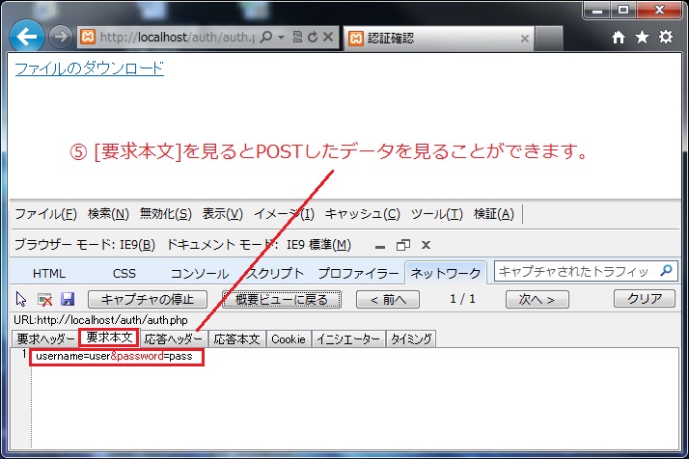The height and width of the screenshot is (459, 689).
Task: Open ブラウザー モード: IE9 menu
Action: [x=85, y=245]
